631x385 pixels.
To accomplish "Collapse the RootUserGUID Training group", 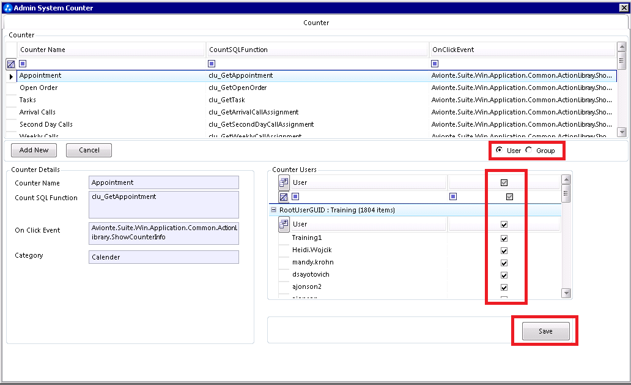I will (273, 209).
